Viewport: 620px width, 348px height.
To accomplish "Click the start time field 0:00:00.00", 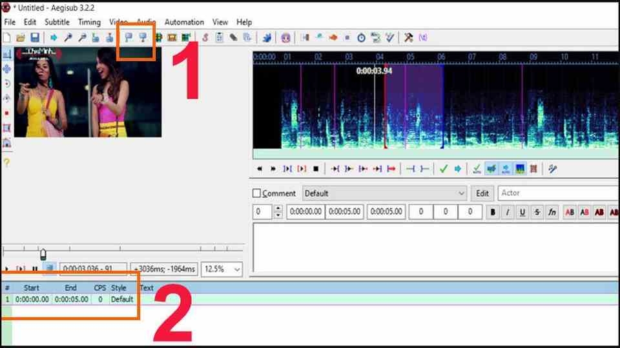I will coord(305,212).
